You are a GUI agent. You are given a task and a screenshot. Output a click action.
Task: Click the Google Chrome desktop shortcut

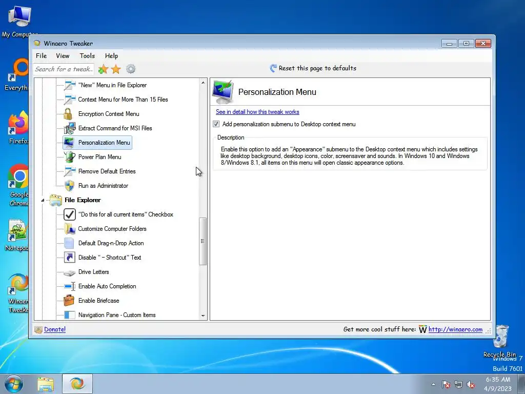[19, 185]
